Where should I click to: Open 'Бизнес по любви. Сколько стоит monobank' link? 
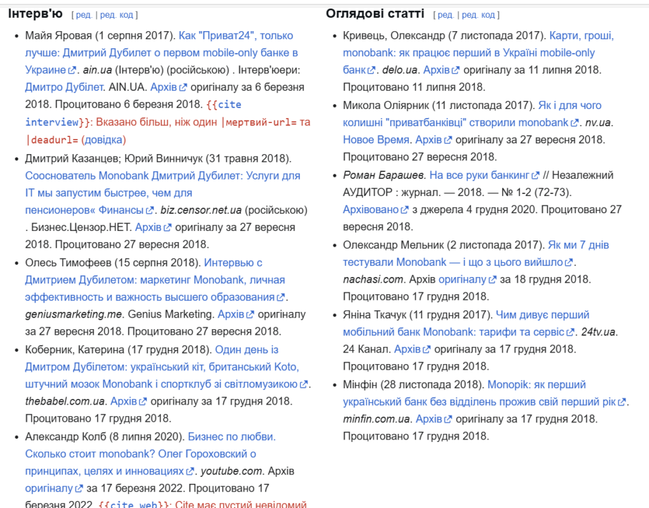[150, 453]
